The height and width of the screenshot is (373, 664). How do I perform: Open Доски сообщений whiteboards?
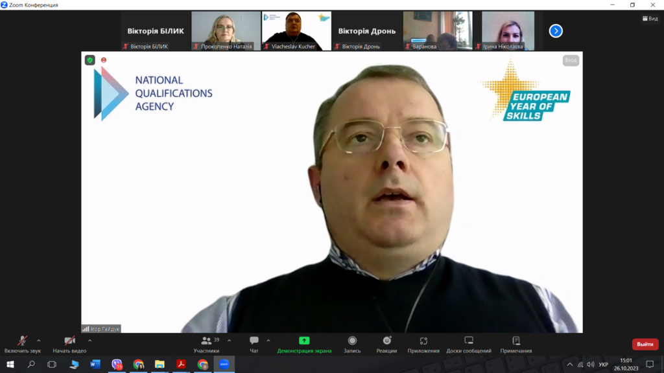[469, 341]
